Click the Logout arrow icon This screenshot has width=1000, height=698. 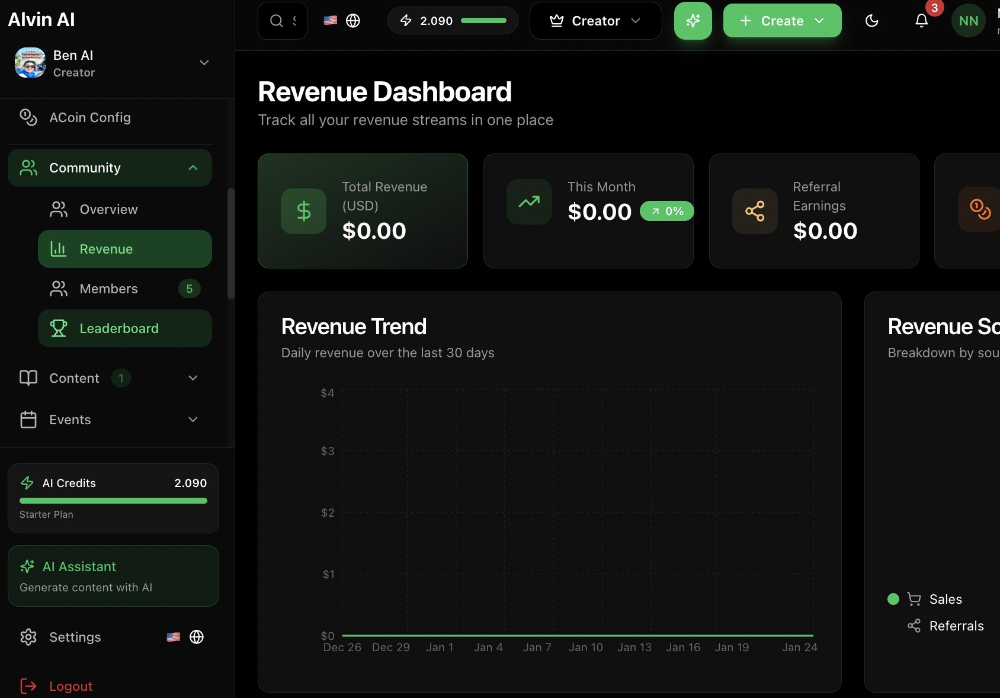click(28, 686)
